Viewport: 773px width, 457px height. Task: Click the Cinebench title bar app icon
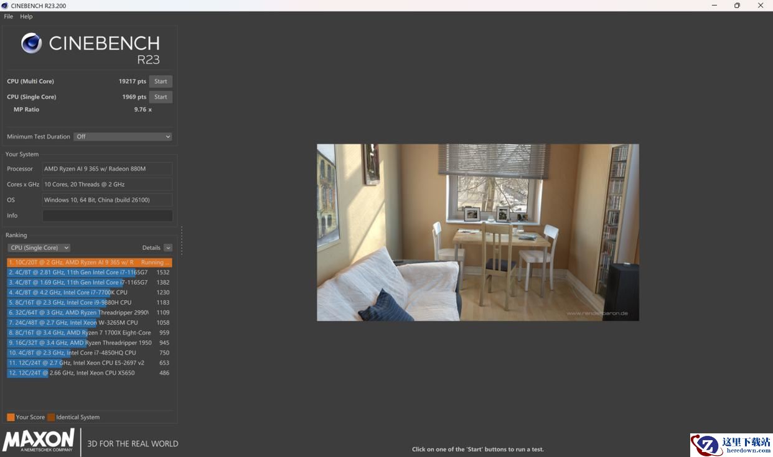click(5, 6)
